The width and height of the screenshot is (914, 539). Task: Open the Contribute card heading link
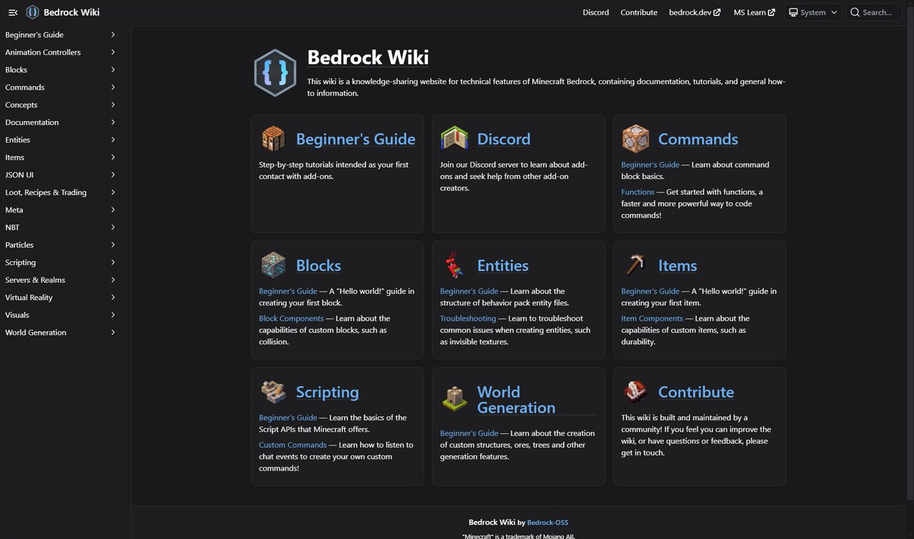coord(696,392)
